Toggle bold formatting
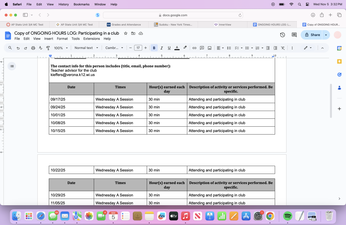Image resolution: width=346 pixels, height=225 pixels. pyautogui.click(x=154, y=48)
